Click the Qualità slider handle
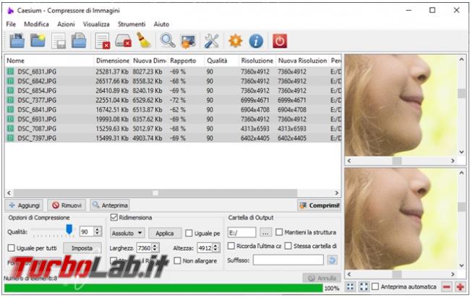470x298 pixels. click(x=69, y=229)
